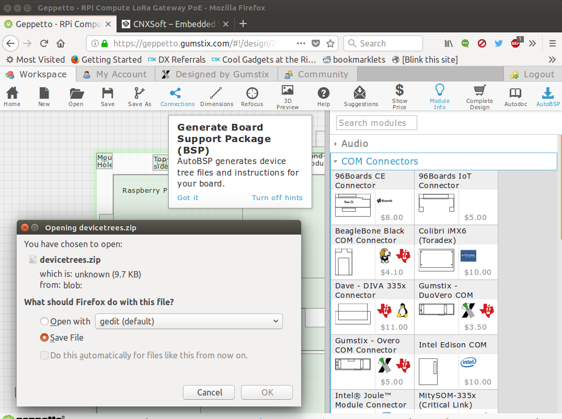Viewport: 562px width, 419px height.
Task: Open the 3D Preview
Action: [288, 97]
